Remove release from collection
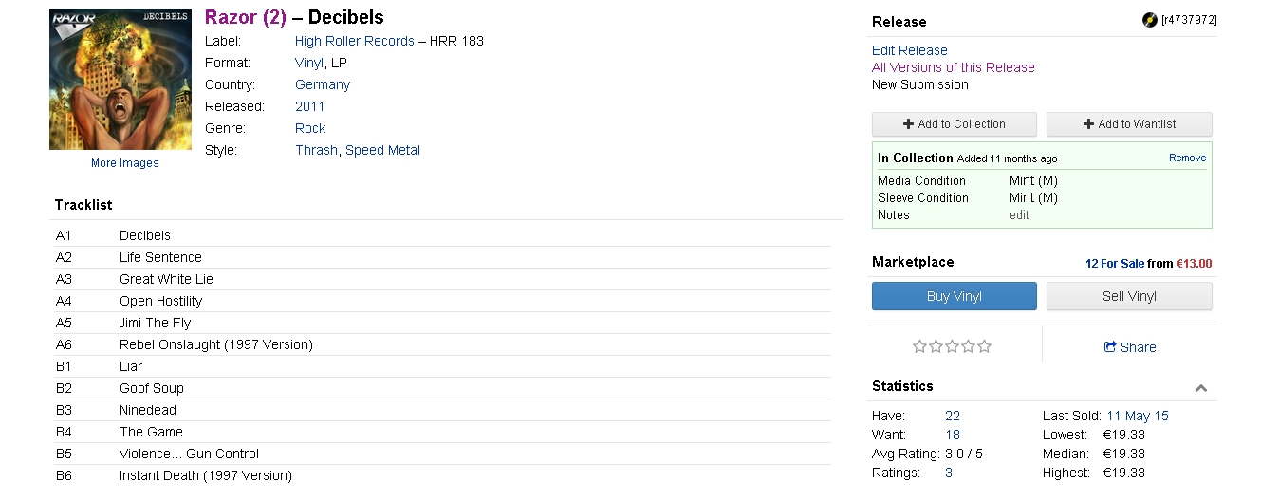Screen dimensions: 1279x501 click(1187, 158)
